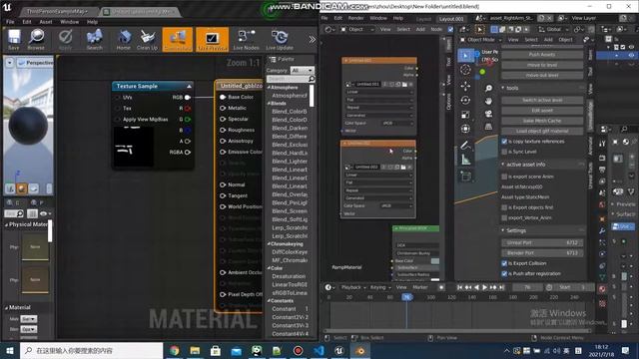The image size is (639, 359).
Task: Select Blender's Move tool
Action: pos(465,86)
